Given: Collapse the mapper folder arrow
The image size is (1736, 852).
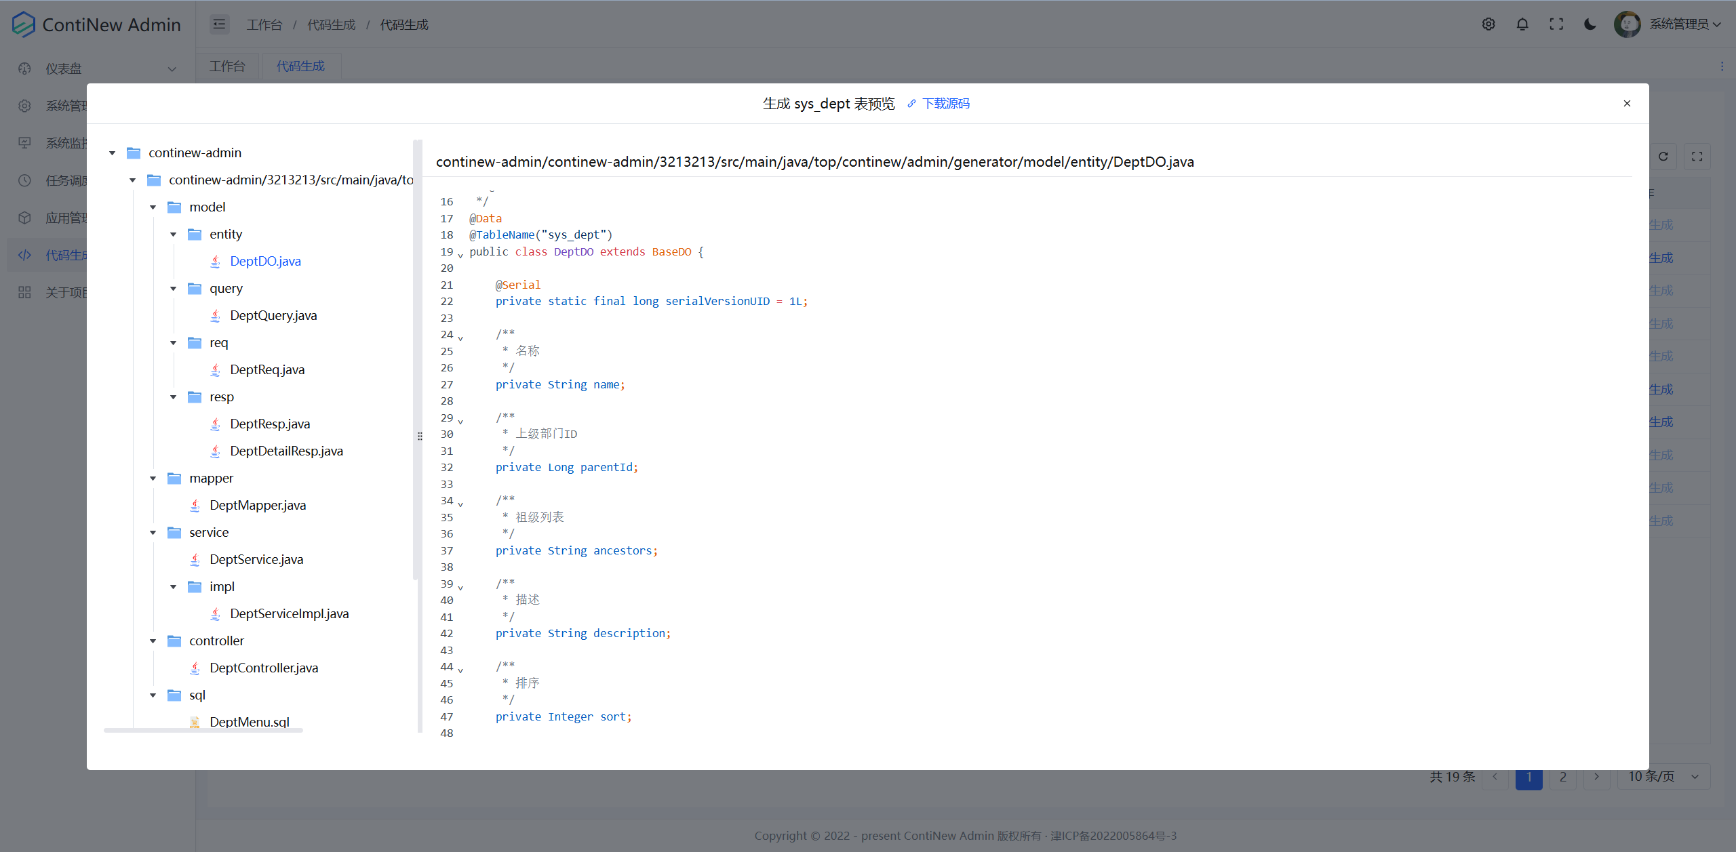Looking at the screenshot, I should (153, 478).
